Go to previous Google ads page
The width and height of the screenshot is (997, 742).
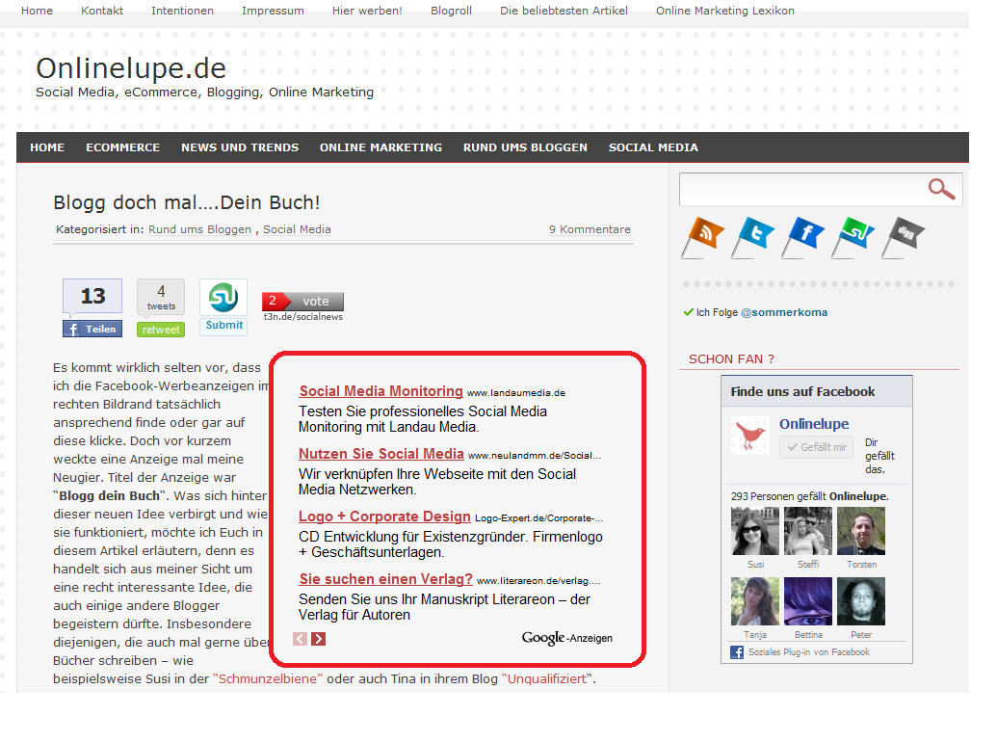coord(301,639)
